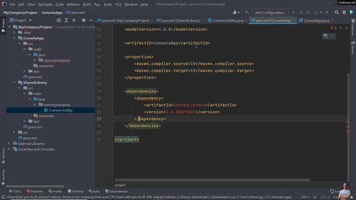
Task: Fold the dependency block at line 20
Action: pos(113,98)
